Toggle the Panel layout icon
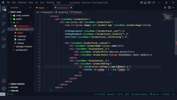The height and width of the screenshot is (100, 177). [145, 2]
